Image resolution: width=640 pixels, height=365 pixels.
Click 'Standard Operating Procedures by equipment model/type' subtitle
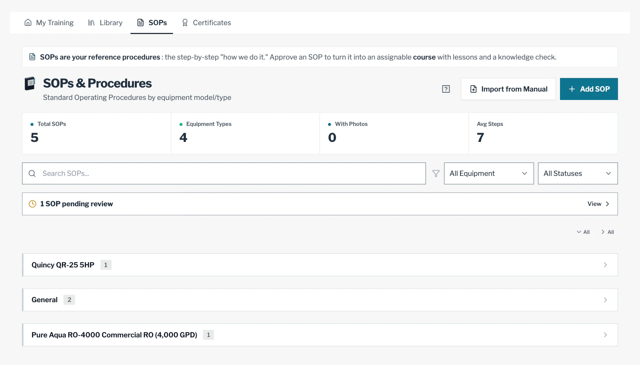pyautogui.click(x=137, y=98)
